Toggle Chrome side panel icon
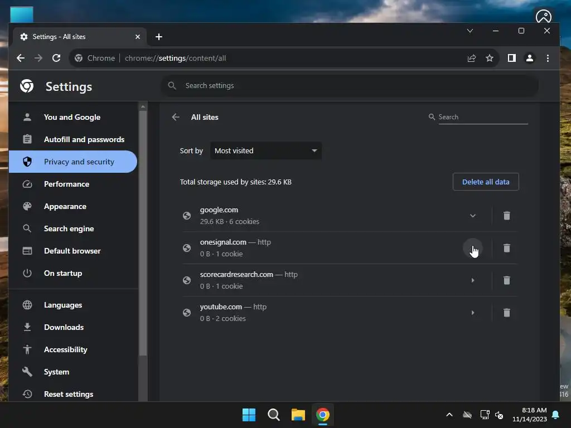Screen dimensions: 571x428 [512, 58]
